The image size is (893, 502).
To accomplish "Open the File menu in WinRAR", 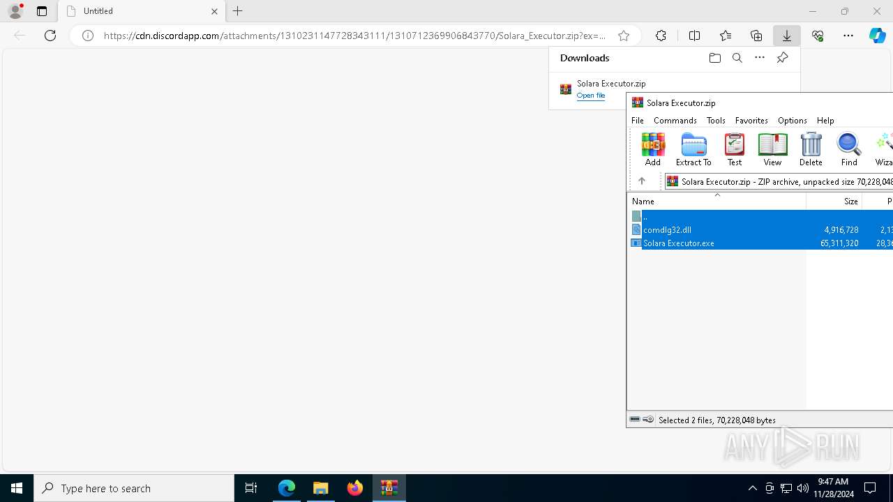I will 638,121.
